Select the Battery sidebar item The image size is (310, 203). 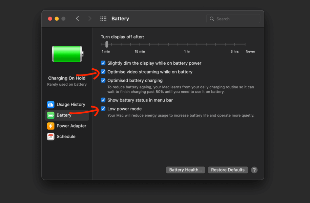[67, 115]
